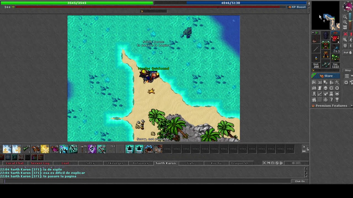Screen dimensions: 353x198
Task: Open the amulet equipment slot
Action: tap(316, 39)
